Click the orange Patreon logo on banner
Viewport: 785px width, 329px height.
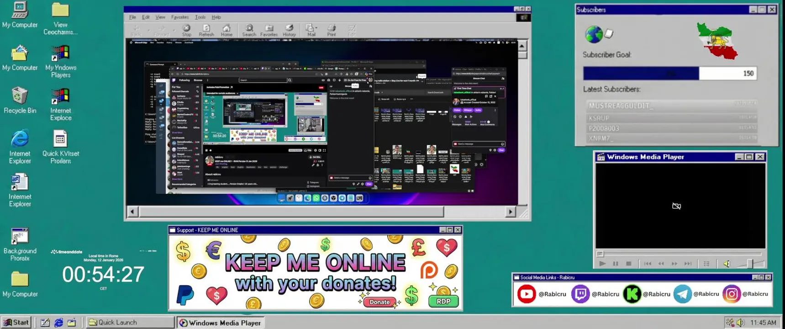coord(429,271)
